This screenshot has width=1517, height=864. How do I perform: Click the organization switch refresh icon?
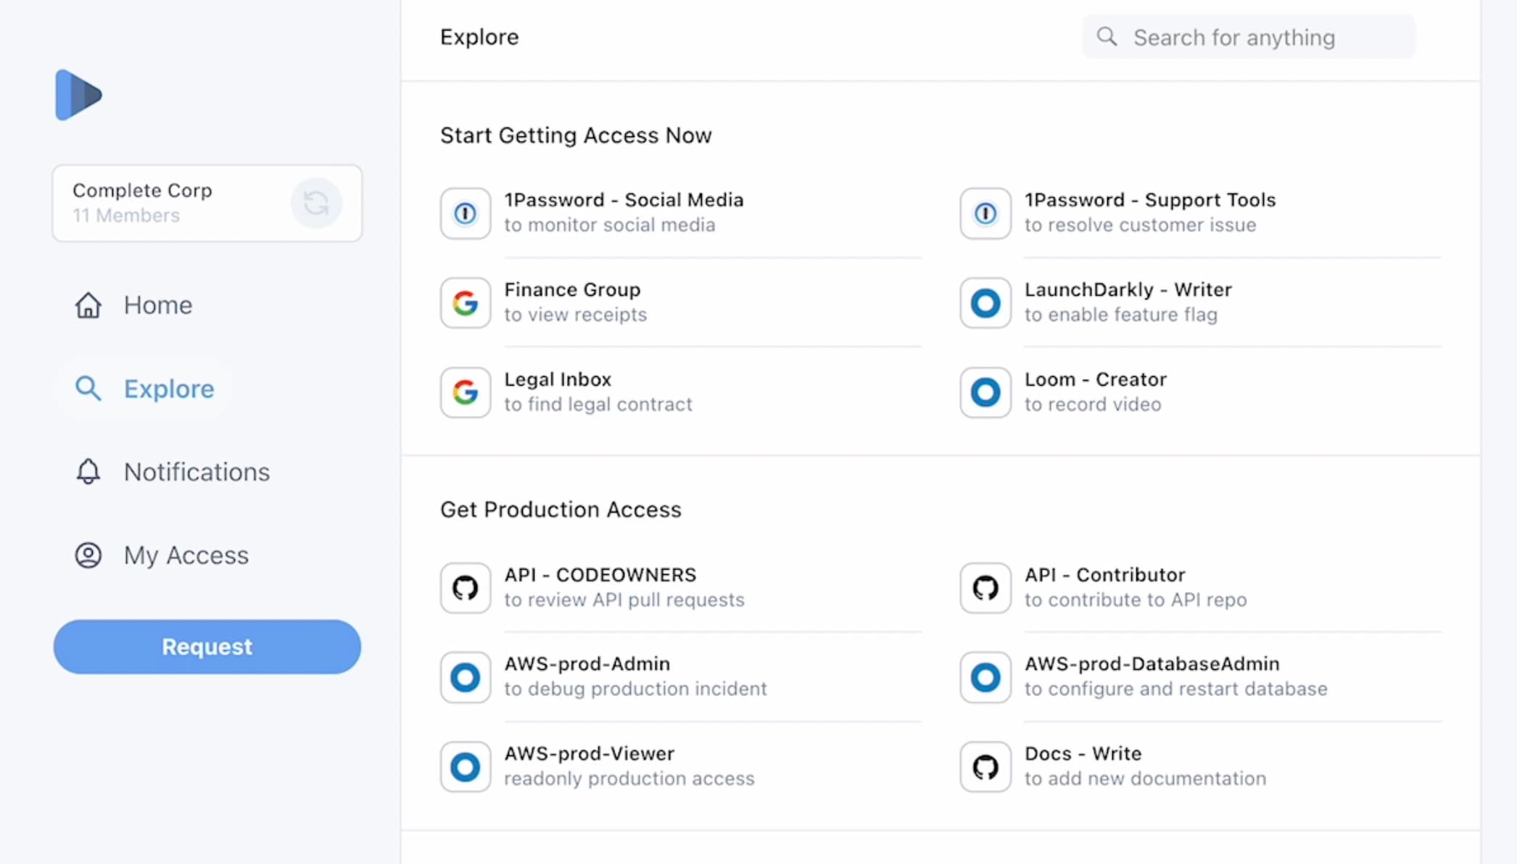[x=316, y=203]
